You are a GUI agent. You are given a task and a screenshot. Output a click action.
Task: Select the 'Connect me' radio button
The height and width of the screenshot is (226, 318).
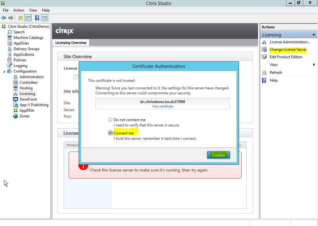[110, 133]
